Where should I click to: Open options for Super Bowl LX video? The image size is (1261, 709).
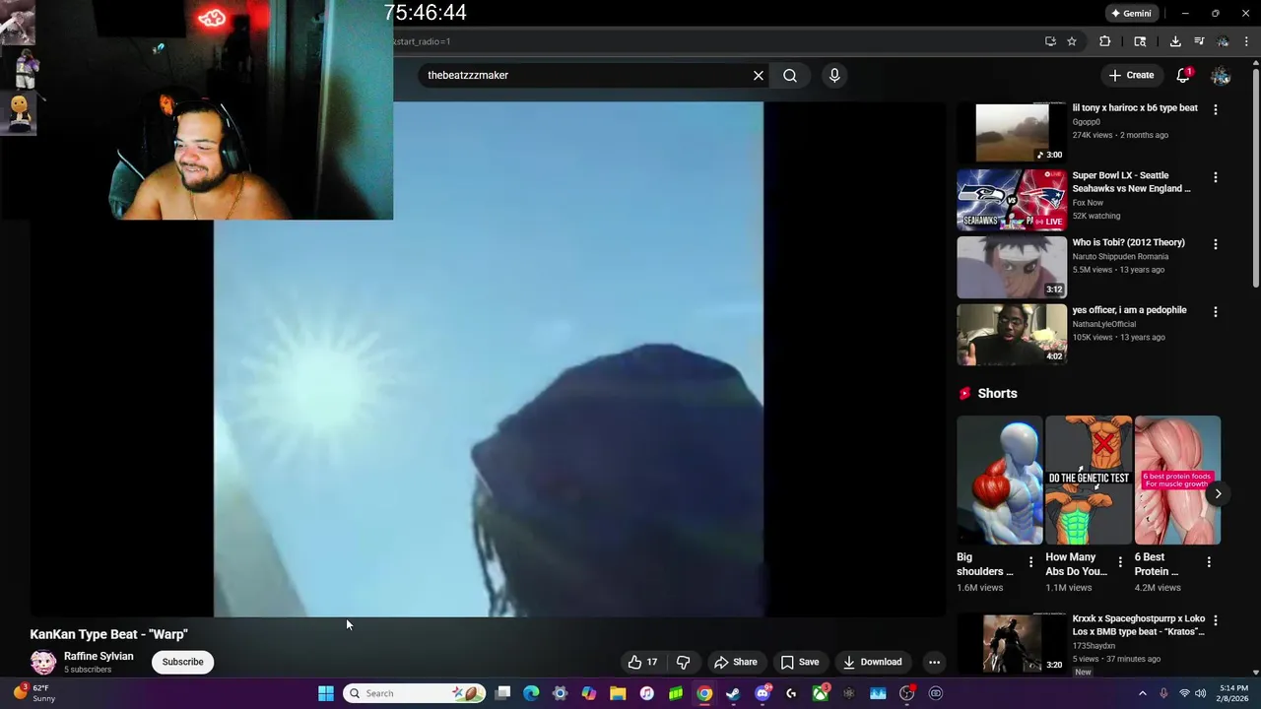[1216, 177]
